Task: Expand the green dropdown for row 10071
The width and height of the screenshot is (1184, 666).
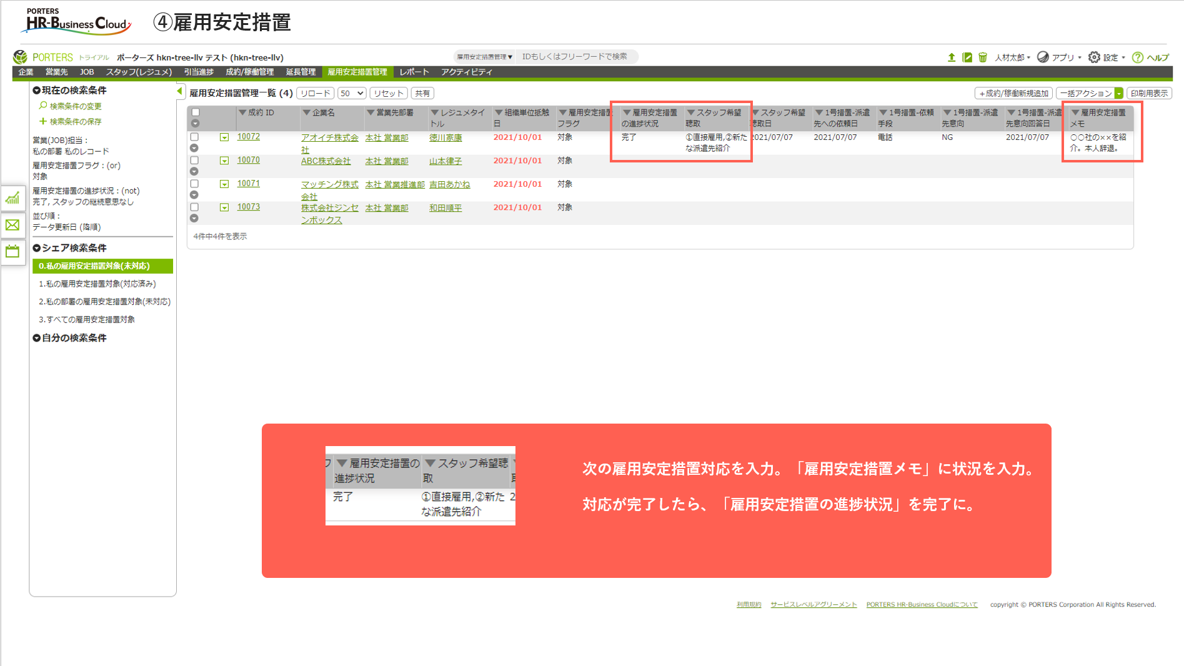Action: coord(224,184)
